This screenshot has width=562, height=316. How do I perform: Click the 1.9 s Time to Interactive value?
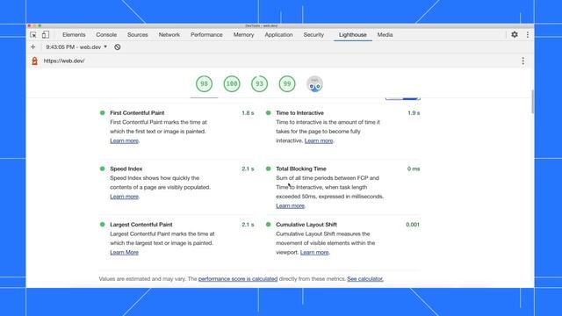pos(414,113)
